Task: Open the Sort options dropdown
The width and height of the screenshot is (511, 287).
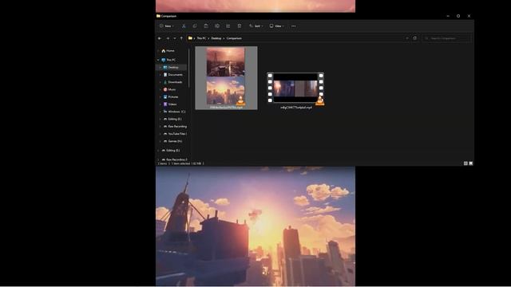Action: pyautogui.click(x=256, y=26)
